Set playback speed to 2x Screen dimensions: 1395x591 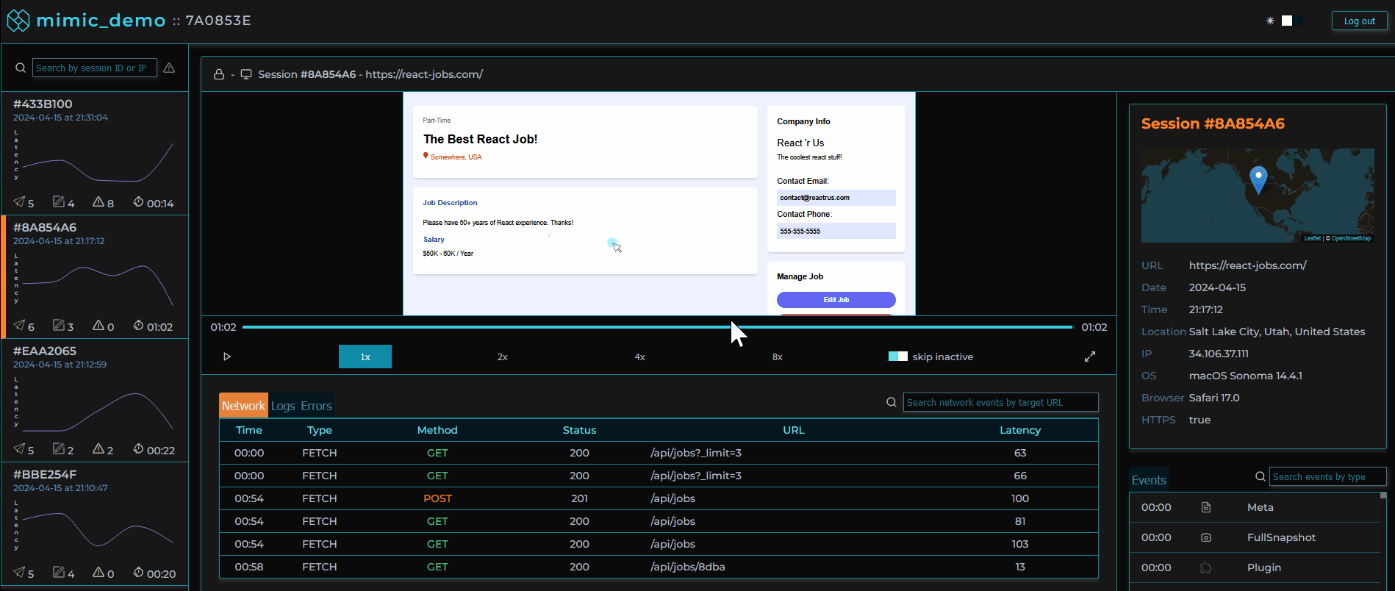click(503, 357)
